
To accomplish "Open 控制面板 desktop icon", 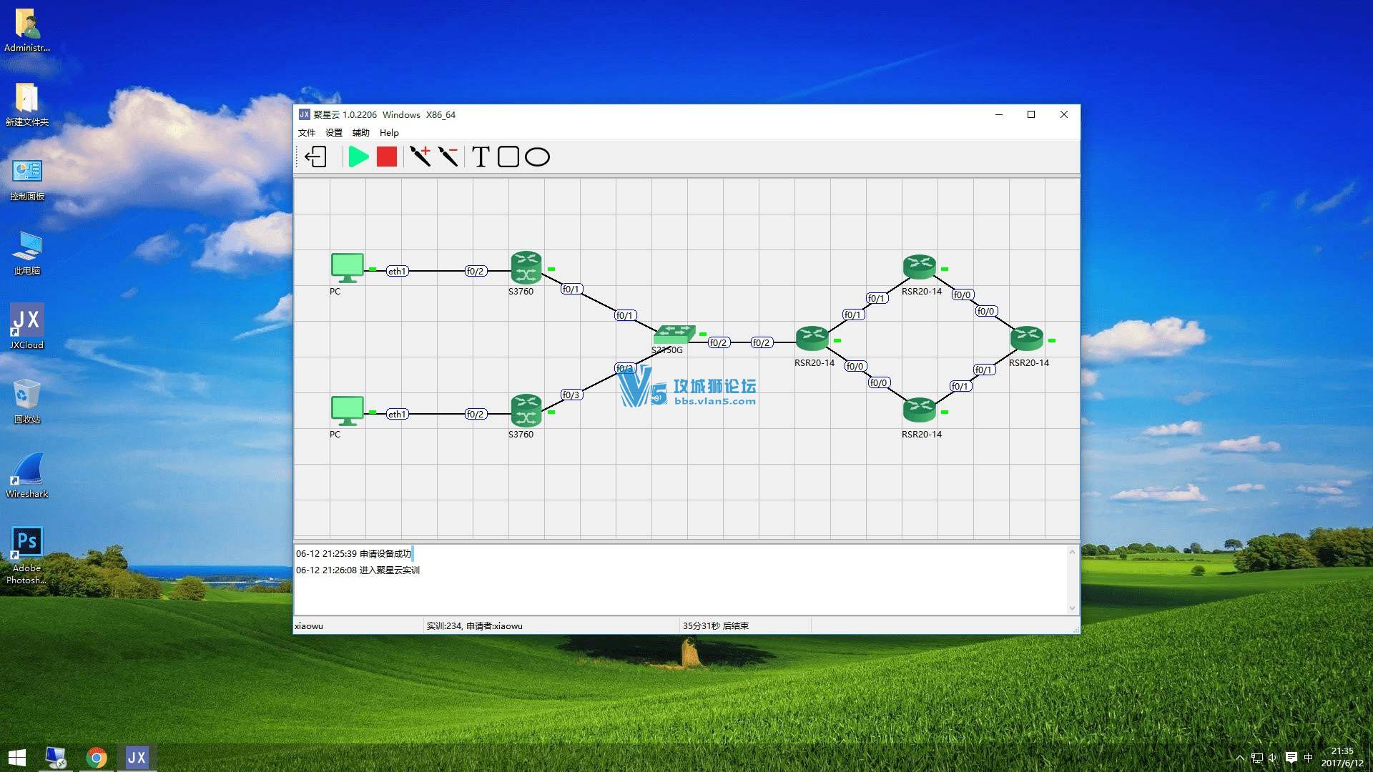I will coord(27,179).
